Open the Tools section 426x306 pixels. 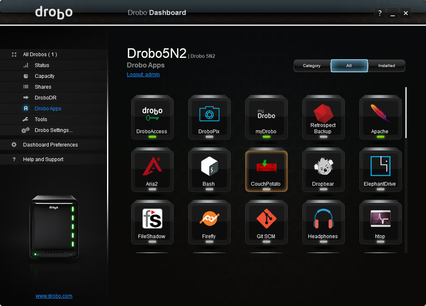54,119
